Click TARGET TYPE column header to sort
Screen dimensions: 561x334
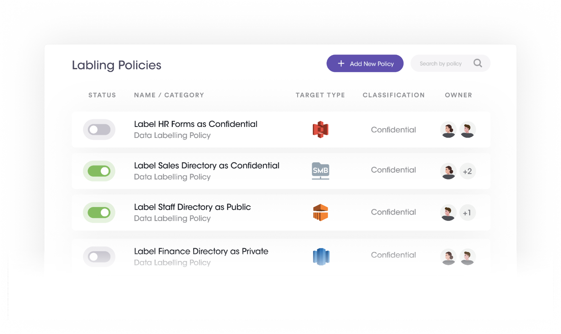(x=320, y=95)
